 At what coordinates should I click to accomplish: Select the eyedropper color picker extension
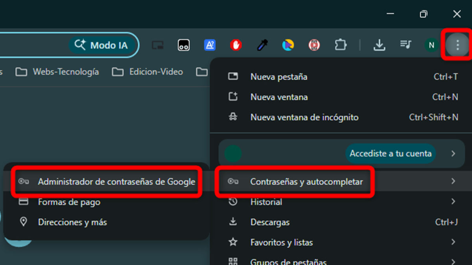[x=262, y=45]
